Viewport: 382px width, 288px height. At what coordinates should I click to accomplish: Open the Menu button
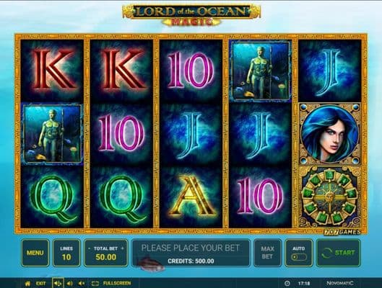[35, 253]
